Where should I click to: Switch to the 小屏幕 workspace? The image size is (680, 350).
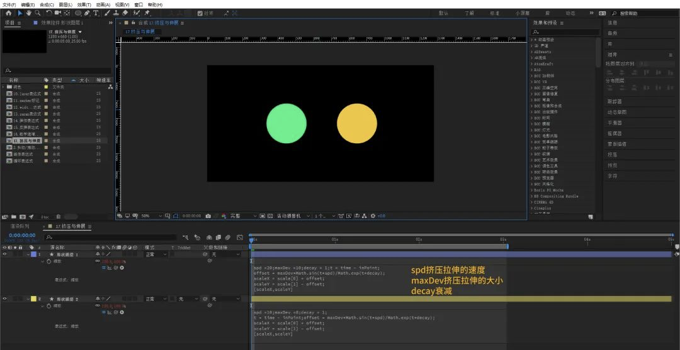(523, 13)
